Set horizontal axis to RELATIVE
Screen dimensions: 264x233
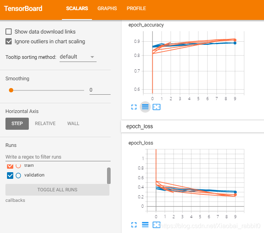point(45,124)
